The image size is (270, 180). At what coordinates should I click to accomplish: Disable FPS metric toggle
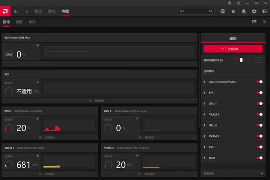pos(259,93)
